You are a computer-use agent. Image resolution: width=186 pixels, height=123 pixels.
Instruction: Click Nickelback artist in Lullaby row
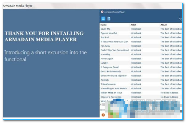136,63
